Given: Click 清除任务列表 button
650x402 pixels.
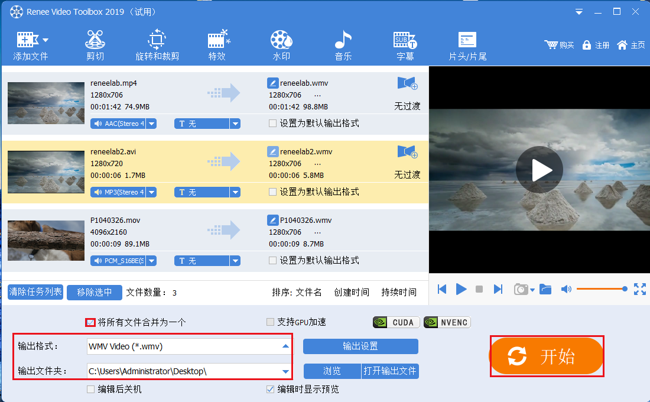Looking at the screenshot, I should (x=35, y=292).
